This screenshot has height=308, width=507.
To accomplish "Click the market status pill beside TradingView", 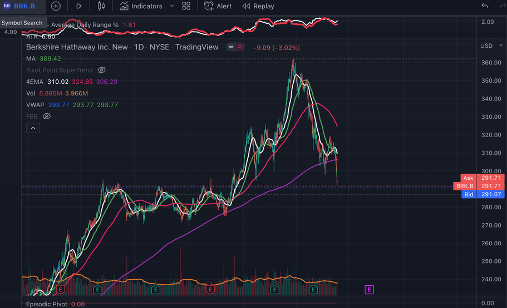I will [235, 47].
